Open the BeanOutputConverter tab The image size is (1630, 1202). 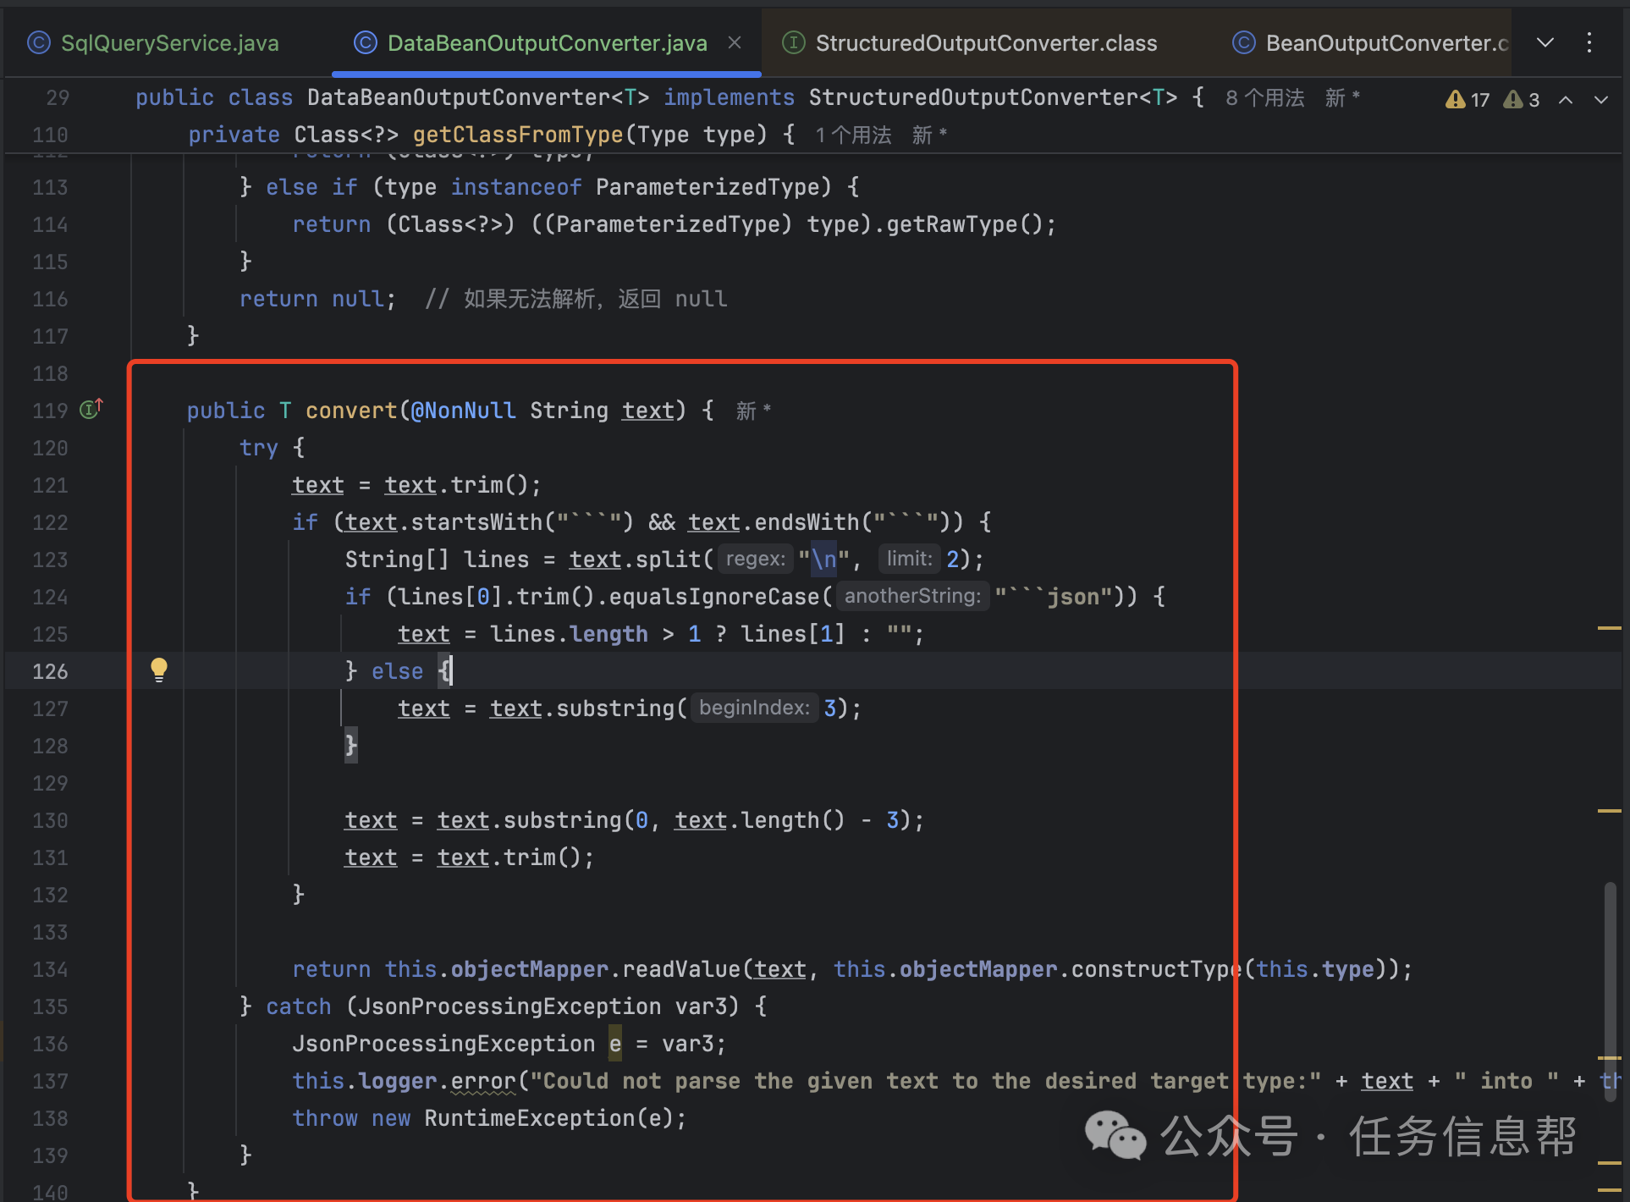coord(1385,43)
